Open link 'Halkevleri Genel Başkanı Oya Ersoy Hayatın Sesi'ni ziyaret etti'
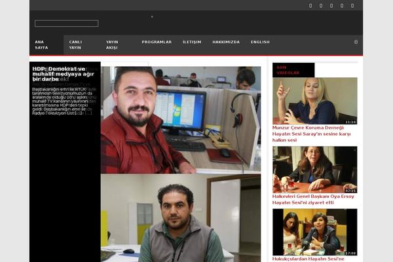Screen dimensions: 393x262 [313, 199]
